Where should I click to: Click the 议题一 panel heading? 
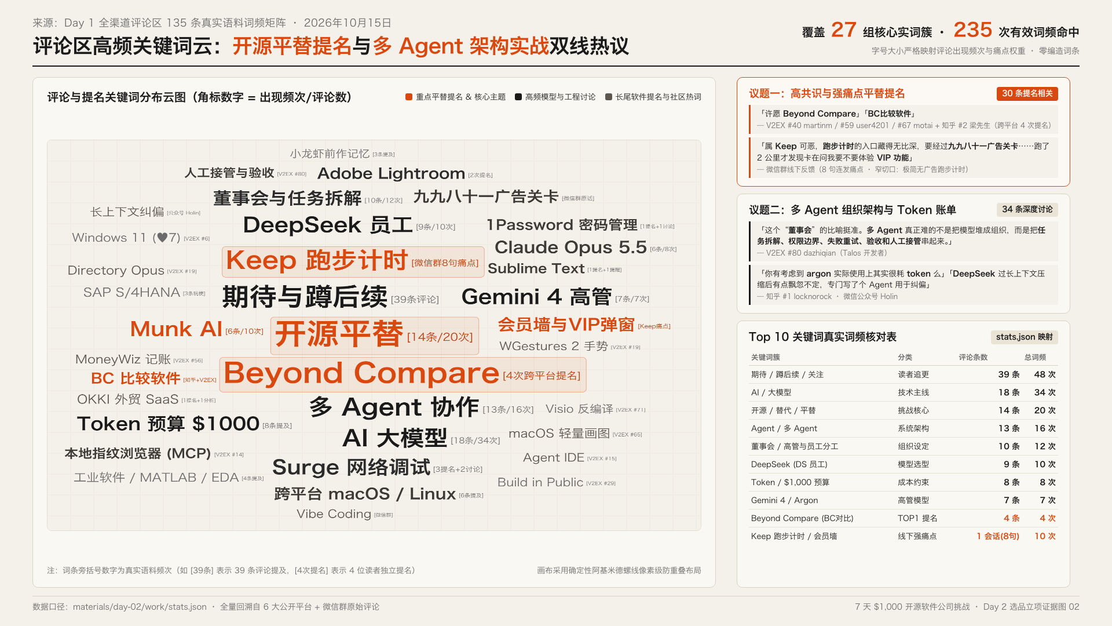tap(826, 93)
